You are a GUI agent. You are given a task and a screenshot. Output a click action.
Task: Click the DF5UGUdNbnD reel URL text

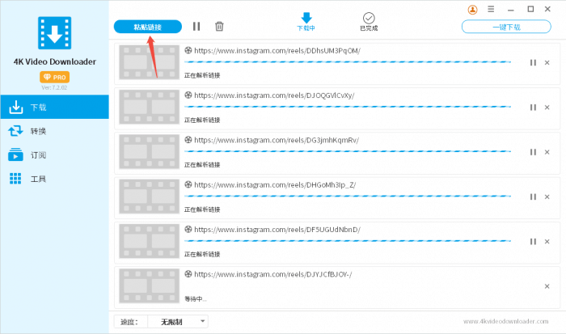click(277, 230)
